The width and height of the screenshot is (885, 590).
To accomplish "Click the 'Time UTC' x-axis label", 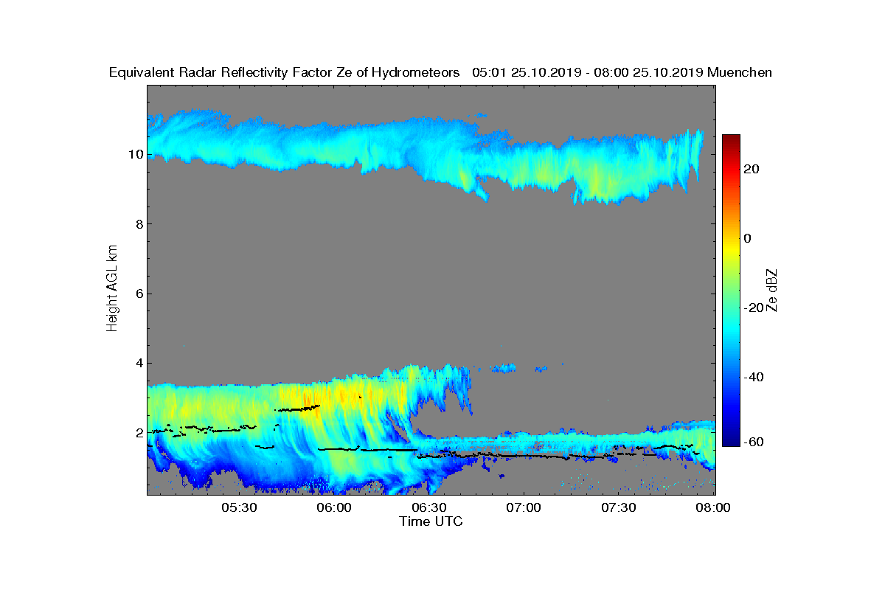I will (x=431, y=521).
